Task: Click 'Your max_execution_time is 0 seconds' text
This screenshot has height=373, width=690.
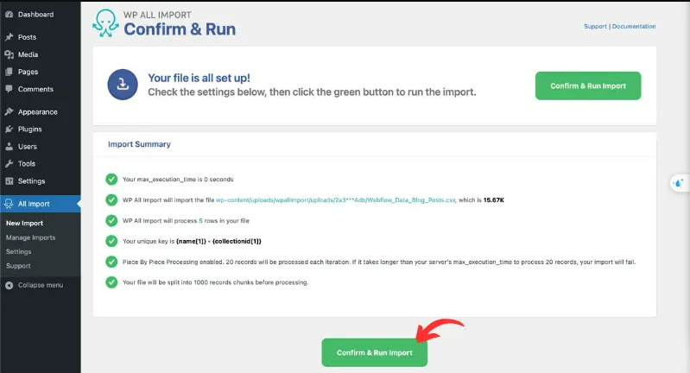Action: tap(178, 179)
